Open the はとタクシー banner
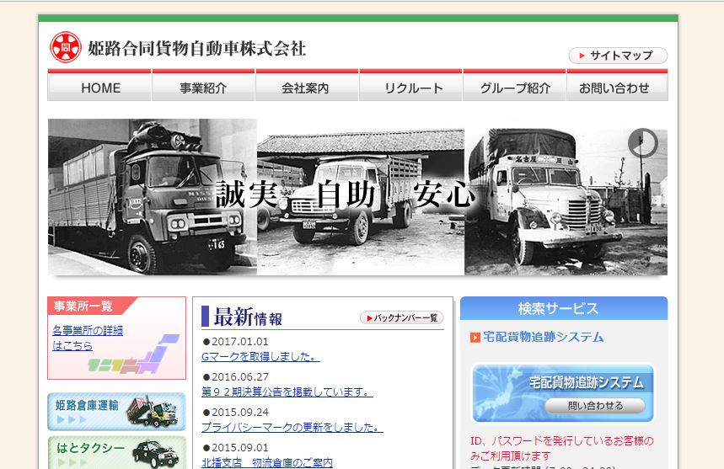This screenshot has width=724, height=469. (116, 453)
